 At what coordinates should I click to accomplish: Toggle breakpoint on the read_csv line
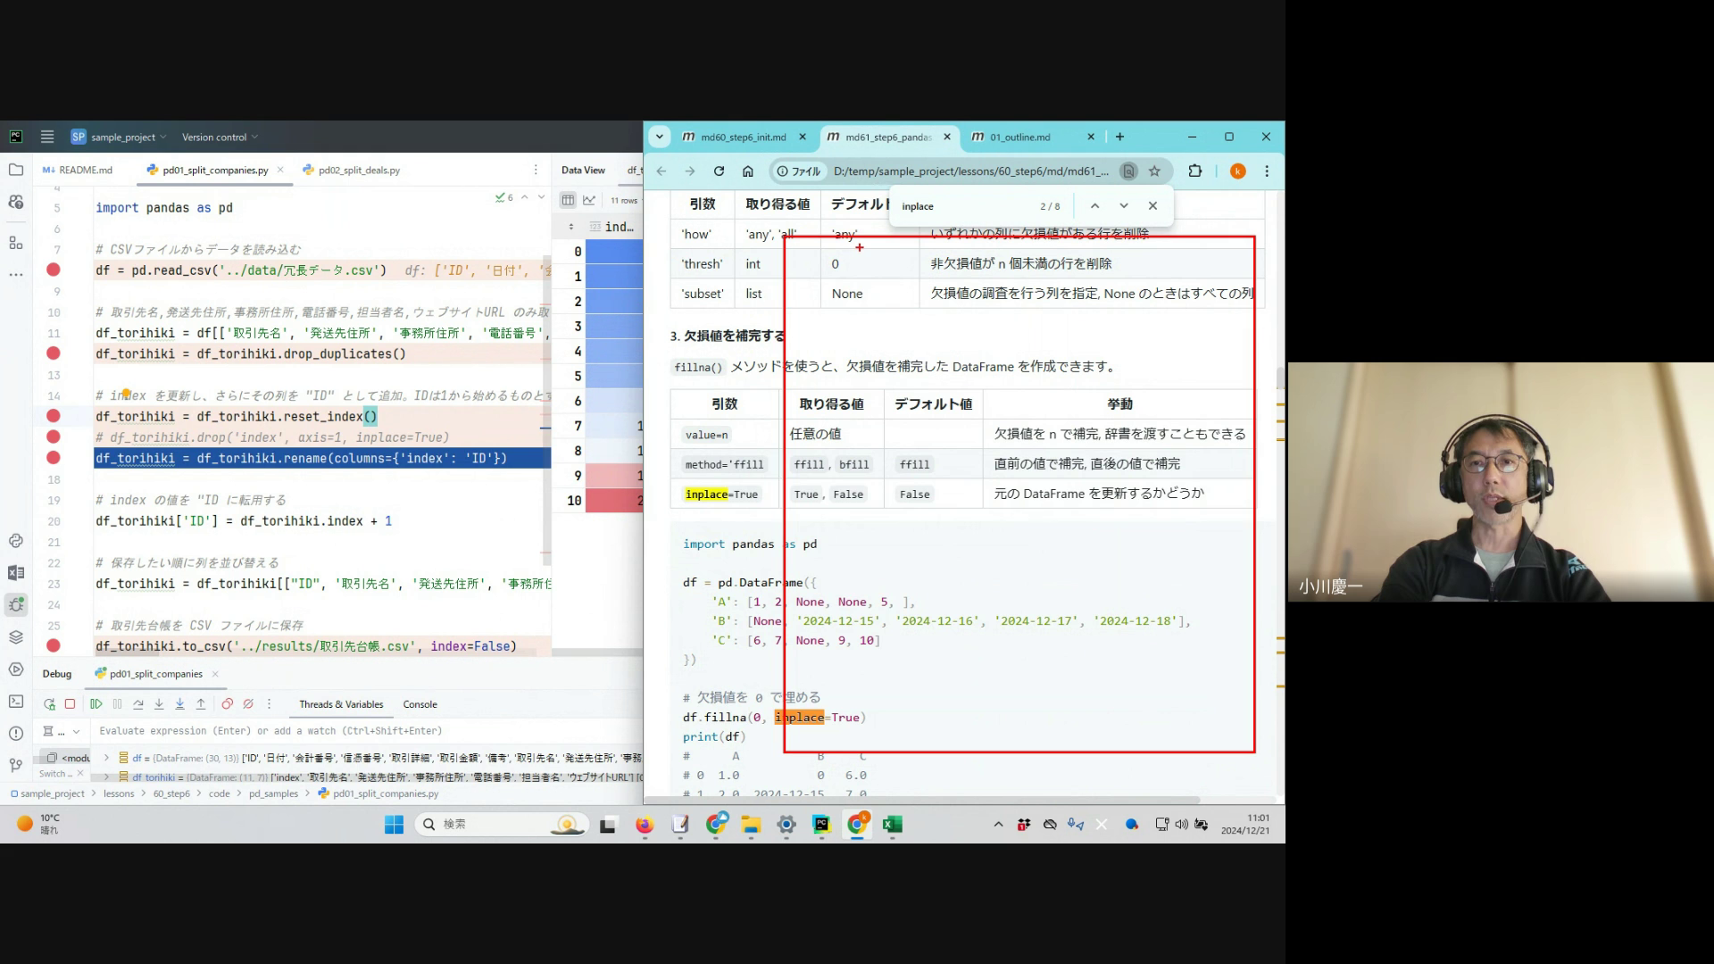pos(54,270)
